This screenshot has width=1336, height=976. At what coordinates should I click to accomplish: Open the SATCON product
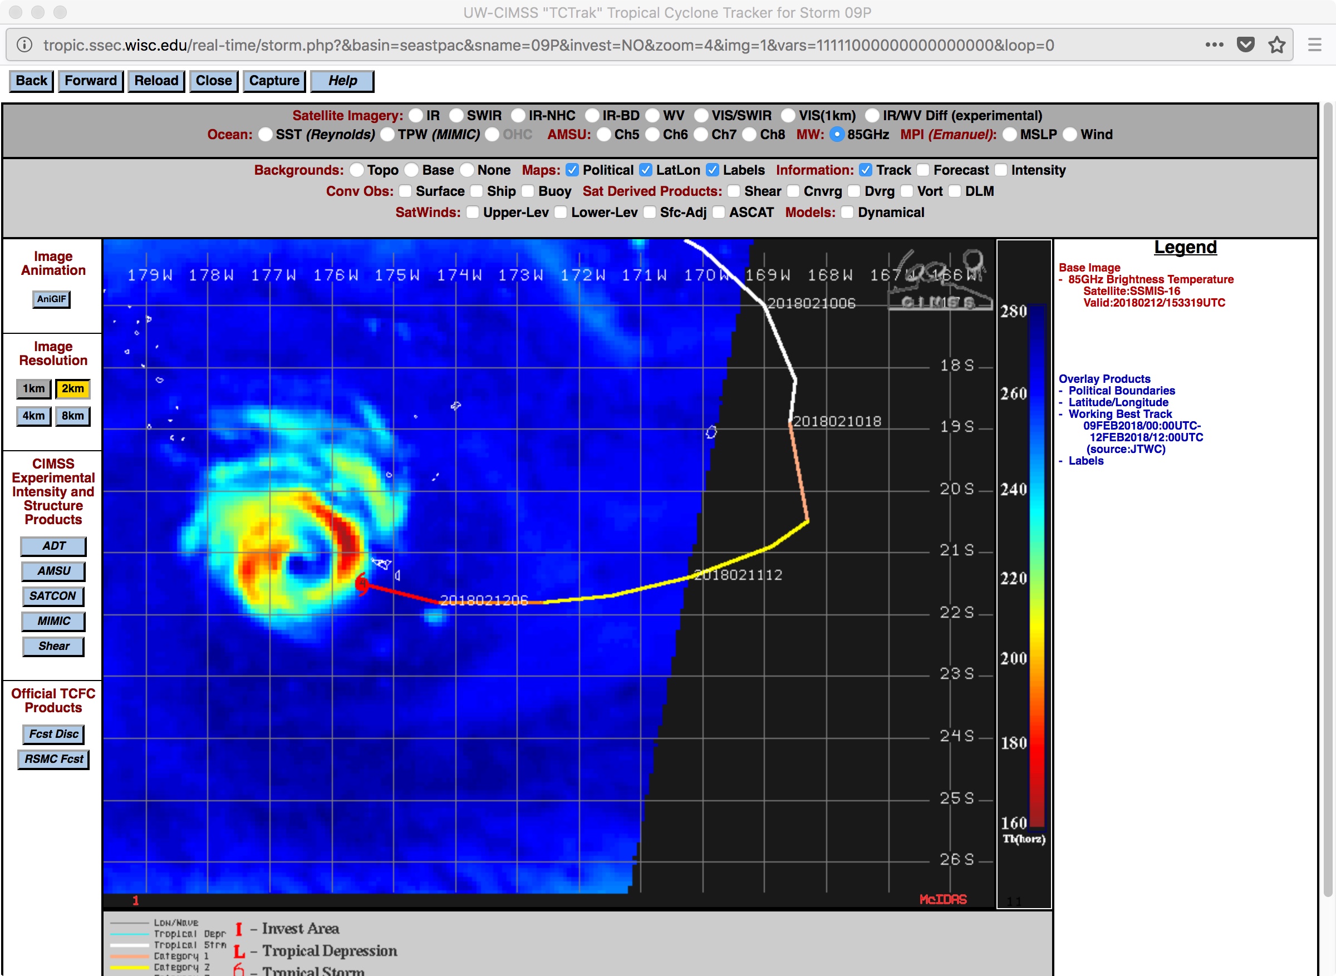pos(53,596)
